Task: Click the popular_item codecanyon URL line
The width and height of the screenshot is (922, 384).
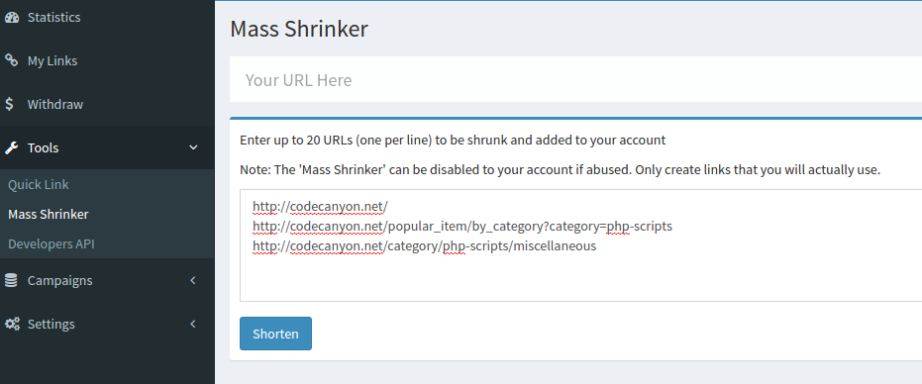Action: click(462, 227)
